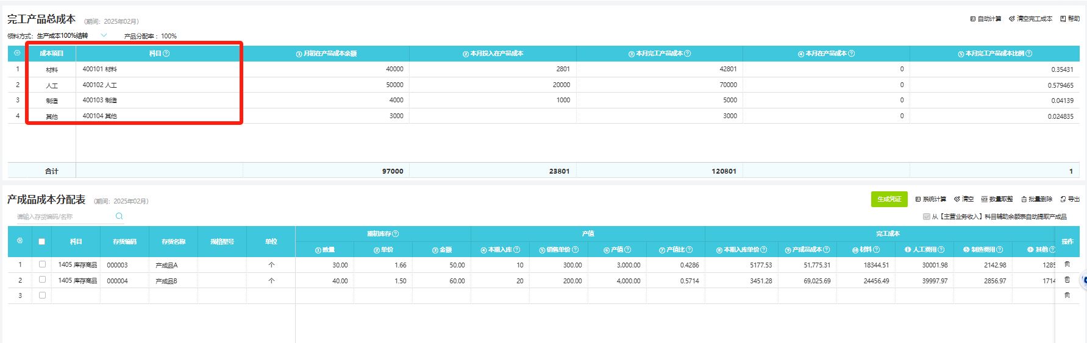Check the checkbox for row 产成品A

point(42,264)
